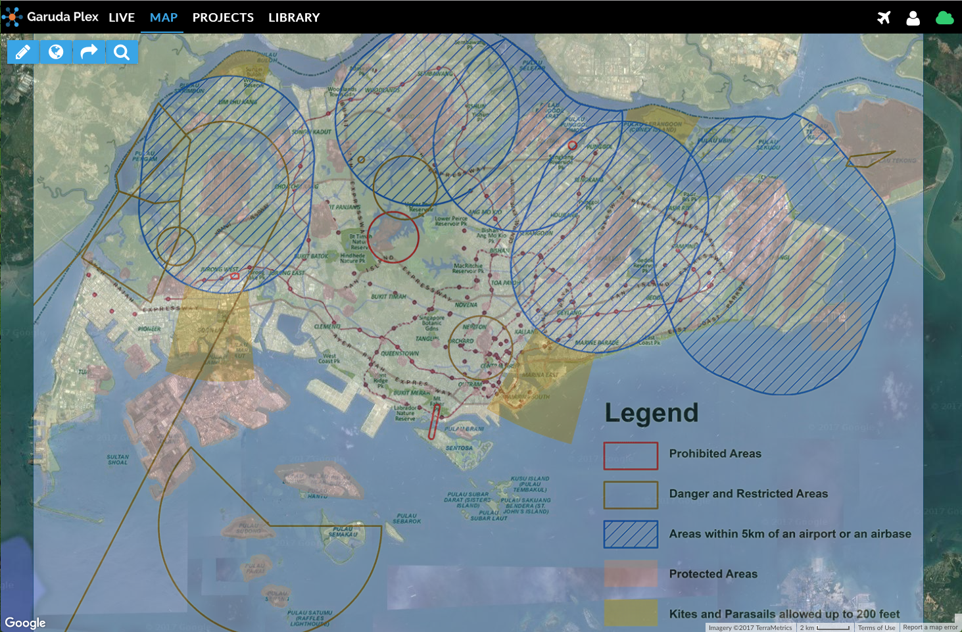Click the MacRitchie Reservoir map label
The image size is (962, 632).
468,268
